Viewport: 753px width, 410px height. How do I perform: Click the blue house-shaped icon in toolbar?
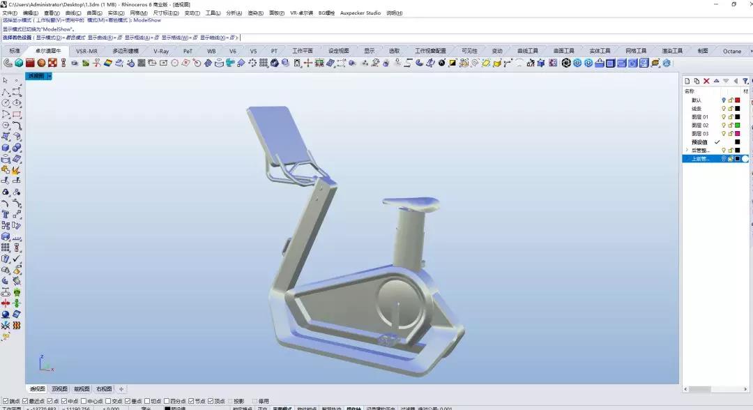[x=600, y=63]
